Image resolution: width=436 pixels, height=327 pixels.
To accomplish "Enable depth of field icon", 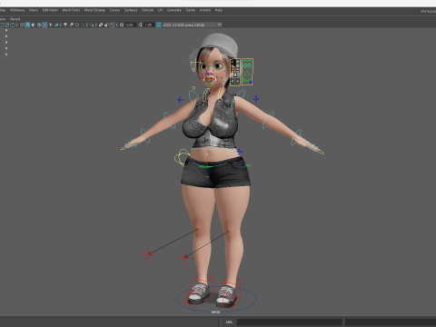I will 83,25.
